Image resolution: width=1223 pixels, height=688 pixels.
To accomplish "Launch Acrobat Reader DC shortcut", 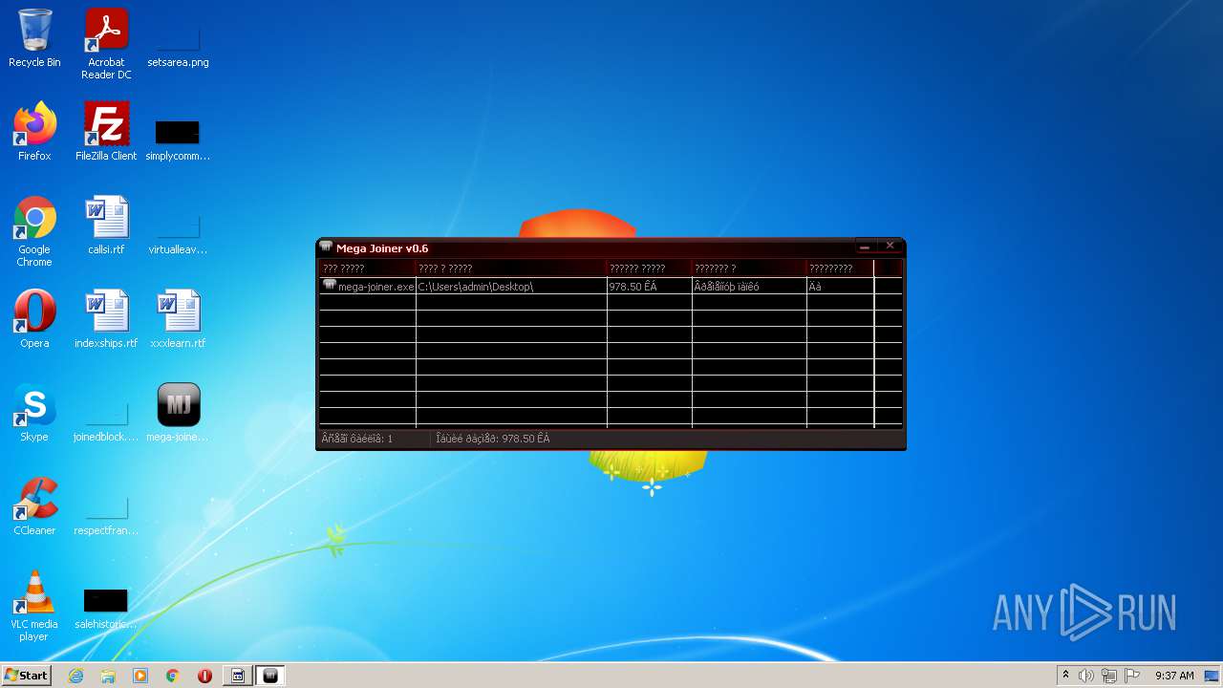I will pos(106,44).
